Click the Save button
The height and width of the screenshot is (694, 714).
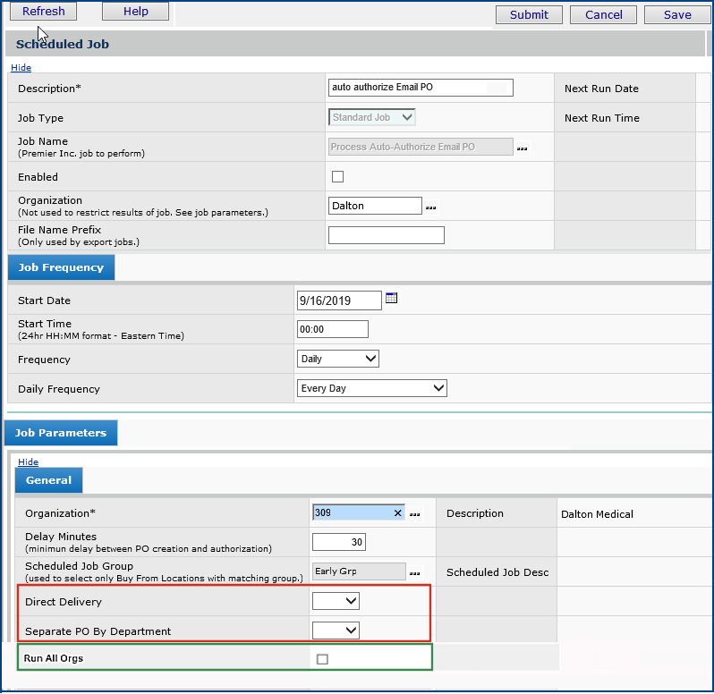coord(677,14)
